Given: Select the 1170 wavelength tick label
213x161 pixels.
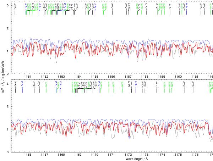Looking at the screenshot, I should (95, 155).
